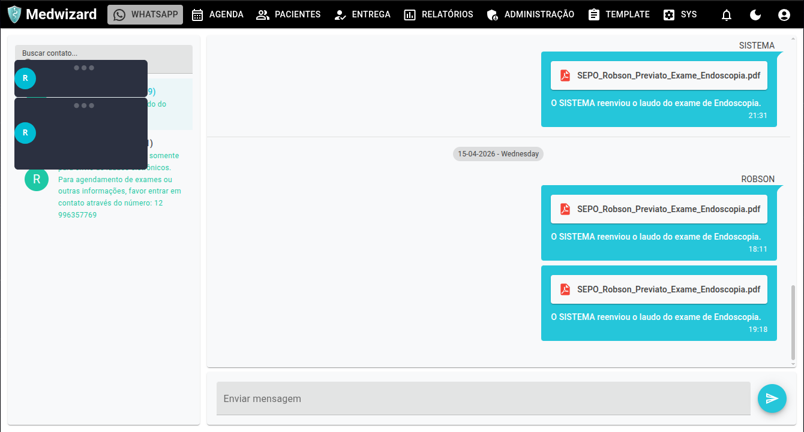Open PDF icon in the 18:11 message

pyautogui.click(x=565, y=209)
